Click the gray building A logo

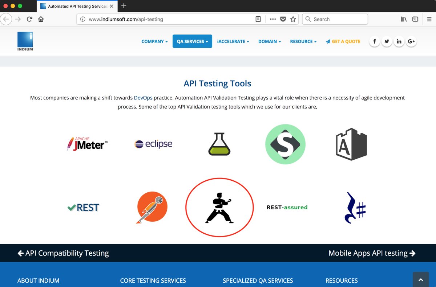point(351,144)
